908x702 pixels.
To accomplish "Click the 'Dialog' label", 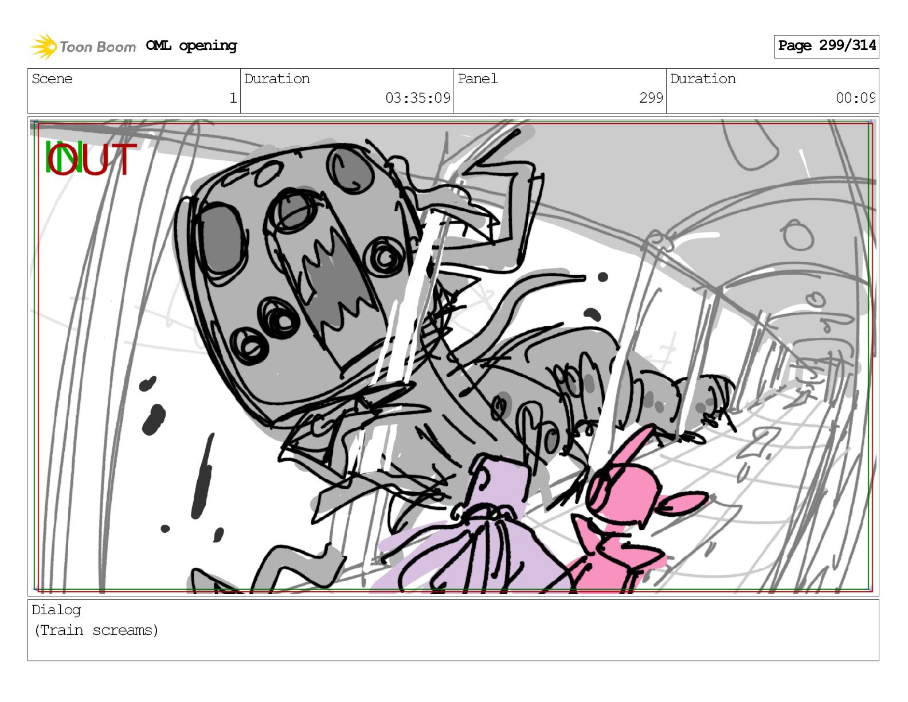I will pos(56,610).
